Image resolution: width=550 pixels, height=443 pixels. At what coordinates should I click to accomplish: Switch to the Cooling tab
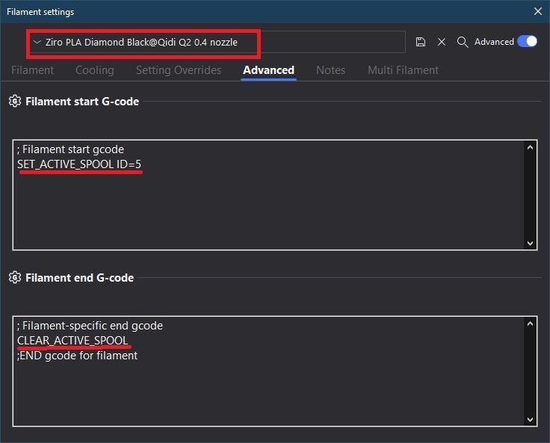95,70
